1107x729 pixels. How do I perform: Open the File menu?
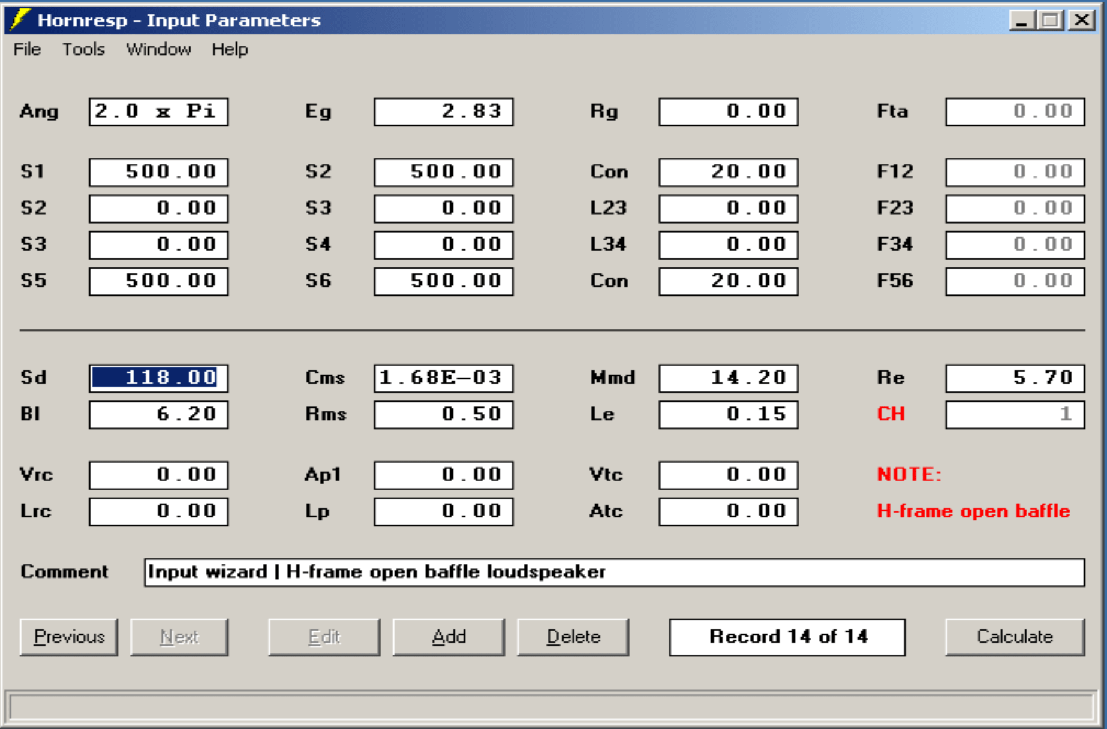[x=28, y=49]
